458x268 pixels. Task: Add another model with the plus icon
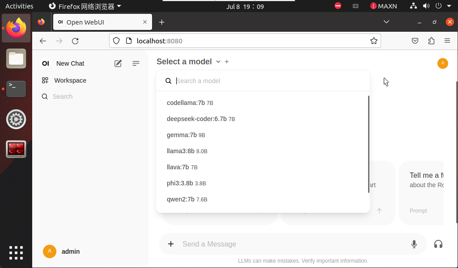pos(227,62)
